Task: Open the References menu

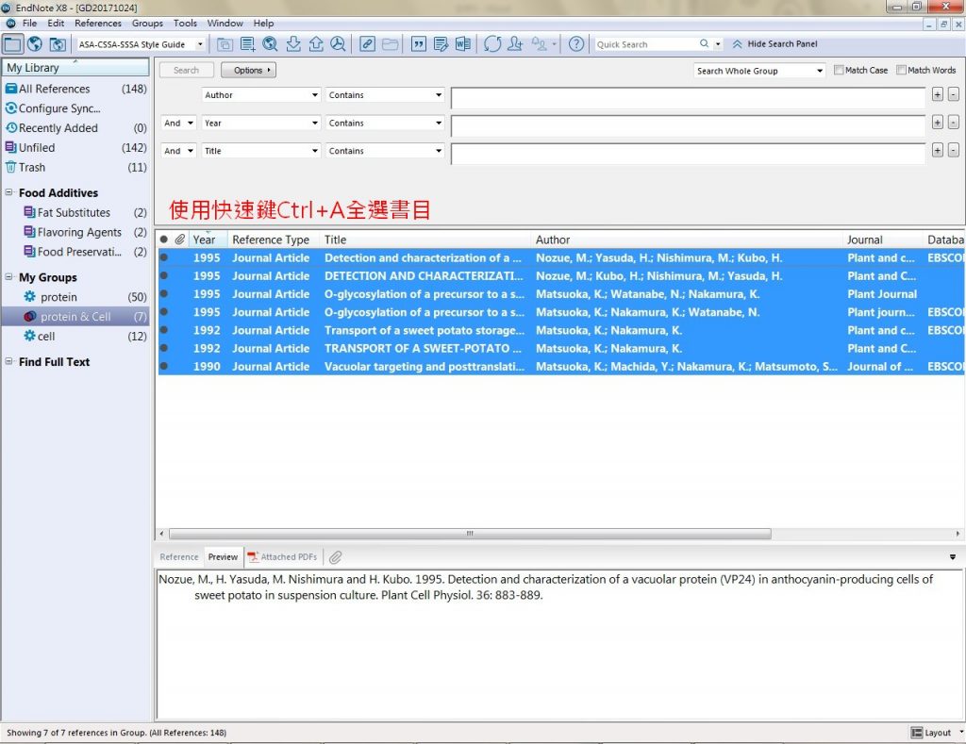Action: pyautogui.click(x=98, y=23)
